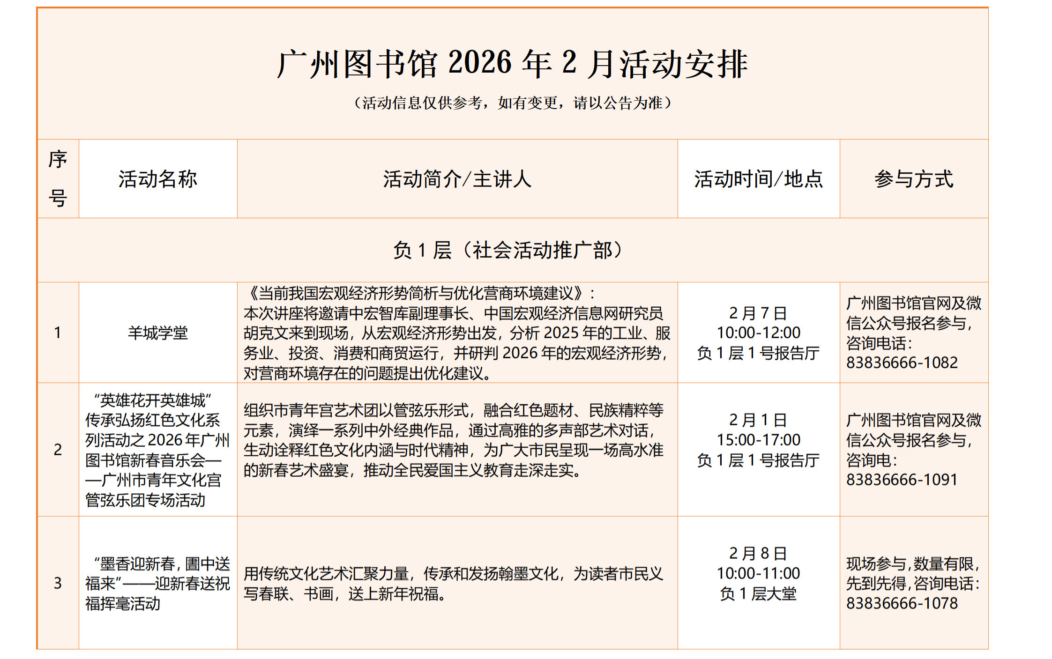Screen dimensions: 1052x659
Task: Click the 现场参与 participation cell with 83836666-1078
Action: click(913, 583)
